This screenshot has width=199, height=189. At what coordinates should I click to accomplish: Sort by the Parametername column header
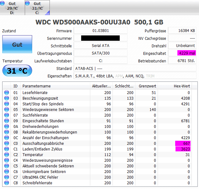tap(55, 86)
